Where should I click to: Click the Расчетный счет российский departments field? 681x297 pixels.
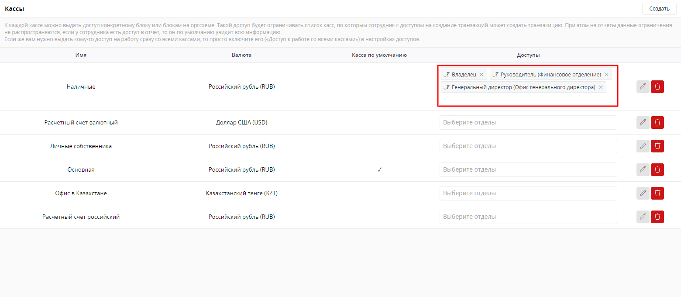(528, 217)
